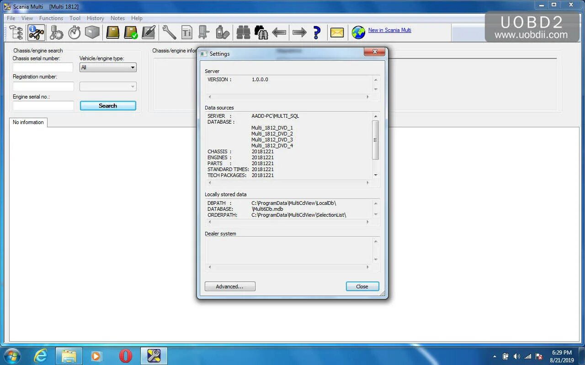Open the notepad with pen icon
This screenshot has height=365, width=585.
coord(149,32)
